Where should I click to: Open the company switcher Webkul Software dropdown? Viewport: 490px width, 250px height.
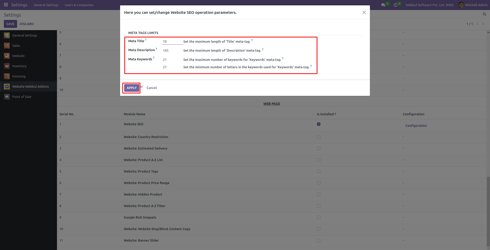click(429, 5)
